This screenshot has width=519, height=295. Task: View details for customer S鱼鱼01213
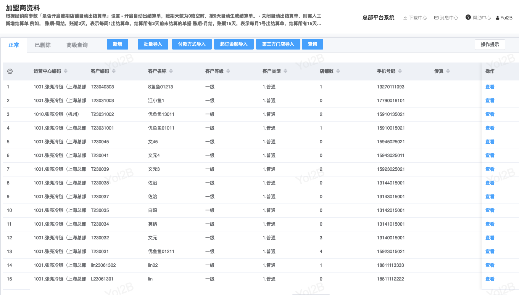(x=490, y=87)
